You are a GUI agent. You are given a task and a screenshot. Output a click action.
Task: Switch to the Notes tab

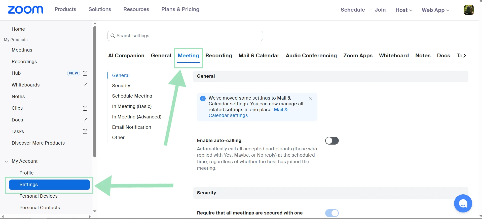point(423,56)
